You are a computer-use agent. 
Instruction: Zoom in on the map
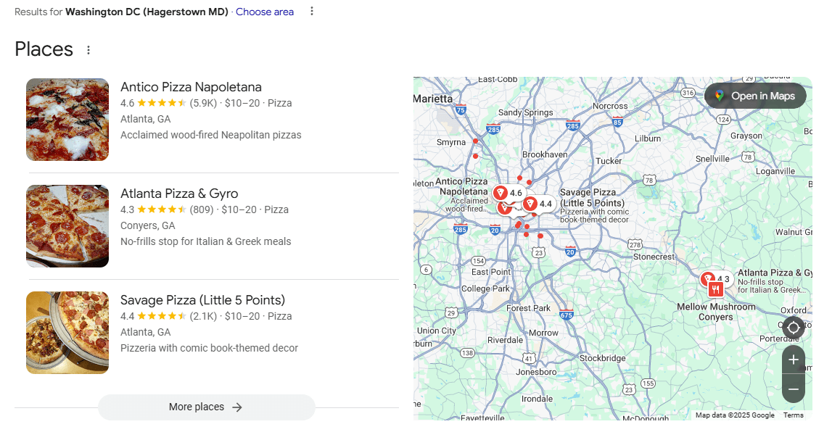coord(793,360)
